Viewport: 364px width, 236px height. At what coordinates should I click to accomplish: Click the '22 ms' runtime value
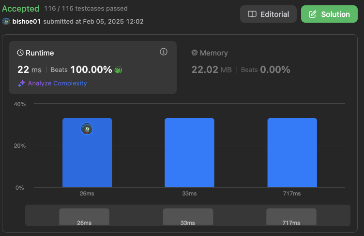tap(30, 69)
